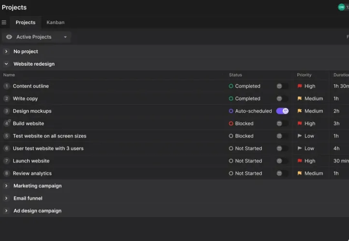Click Not Started circle for User test website

click(x=231, y=148)
